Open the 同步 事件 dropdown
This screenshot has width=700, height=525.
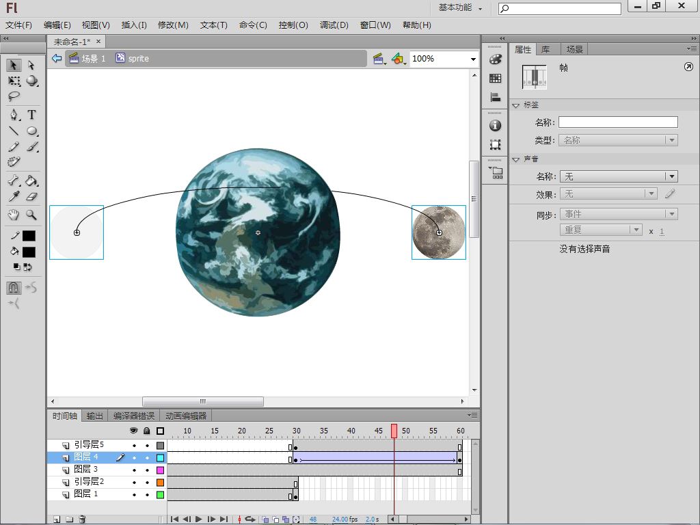point(618,214)
